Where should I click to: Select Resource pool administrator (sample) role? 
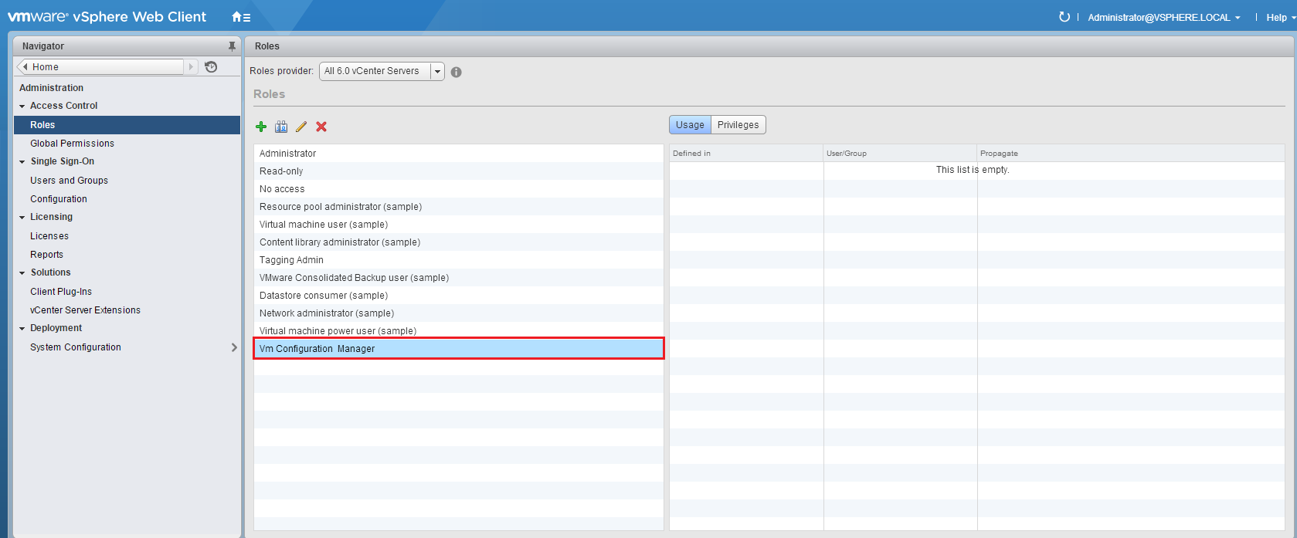click(459, 207)
